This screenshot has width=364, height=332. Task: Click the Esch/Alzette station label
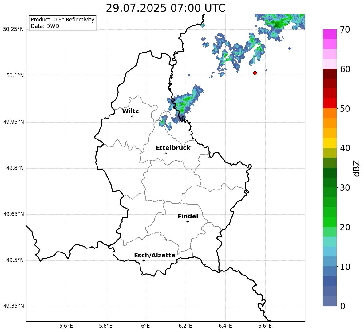155,256
